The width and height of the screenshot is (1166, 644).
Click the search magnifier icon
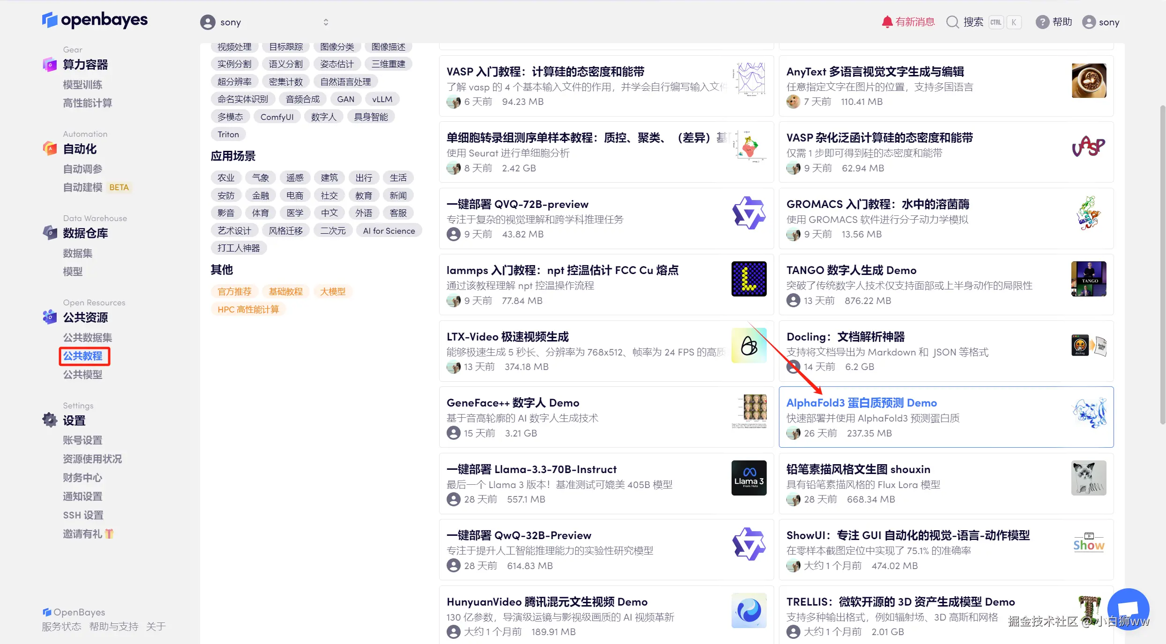[x=952, y=22]
